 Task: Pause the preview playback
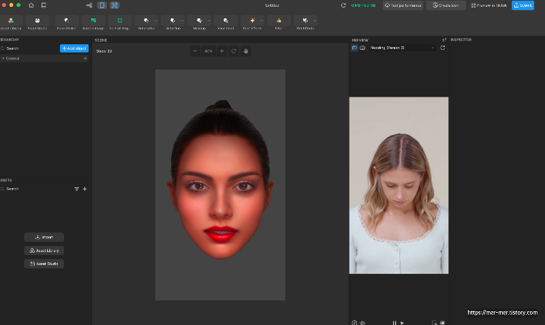[394, 322]
